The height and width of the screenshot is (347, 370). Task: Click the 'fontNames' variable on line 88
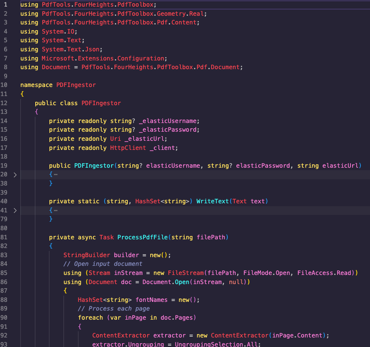[151, 300]
